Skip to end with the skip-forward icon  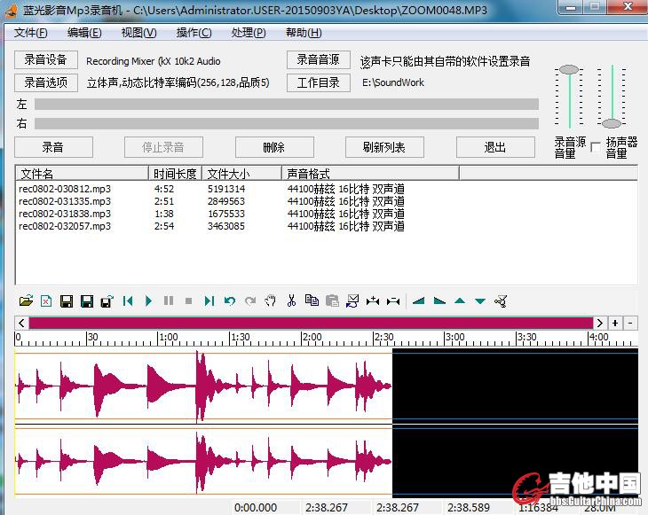pyautogui.click(x=209, y=301)
